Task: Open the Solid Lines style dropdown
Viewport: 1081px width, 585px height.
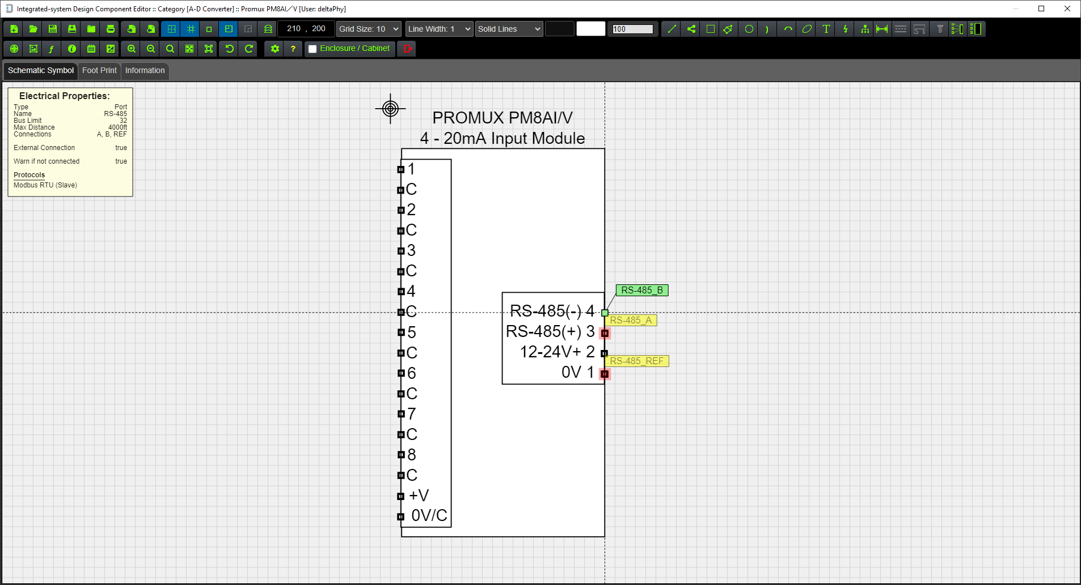Action: 508,28
